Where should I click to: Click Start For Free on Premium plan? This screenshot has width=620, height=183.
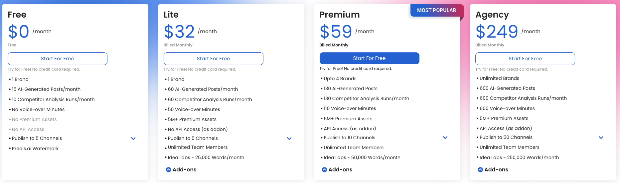(x=369, y=58)
